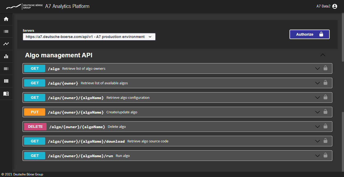Select the bar chart icon in sidebar
Viewport: 344px width, 177px height.
coord(6,56)
